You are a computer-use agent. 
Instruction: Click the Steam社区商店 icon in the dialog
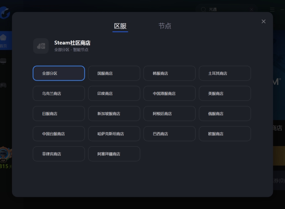point(41,46)
